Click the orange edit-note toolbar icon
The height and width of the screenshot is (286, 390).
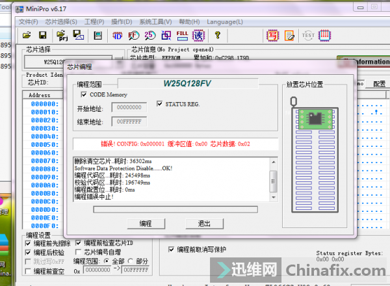coord(289,36)
